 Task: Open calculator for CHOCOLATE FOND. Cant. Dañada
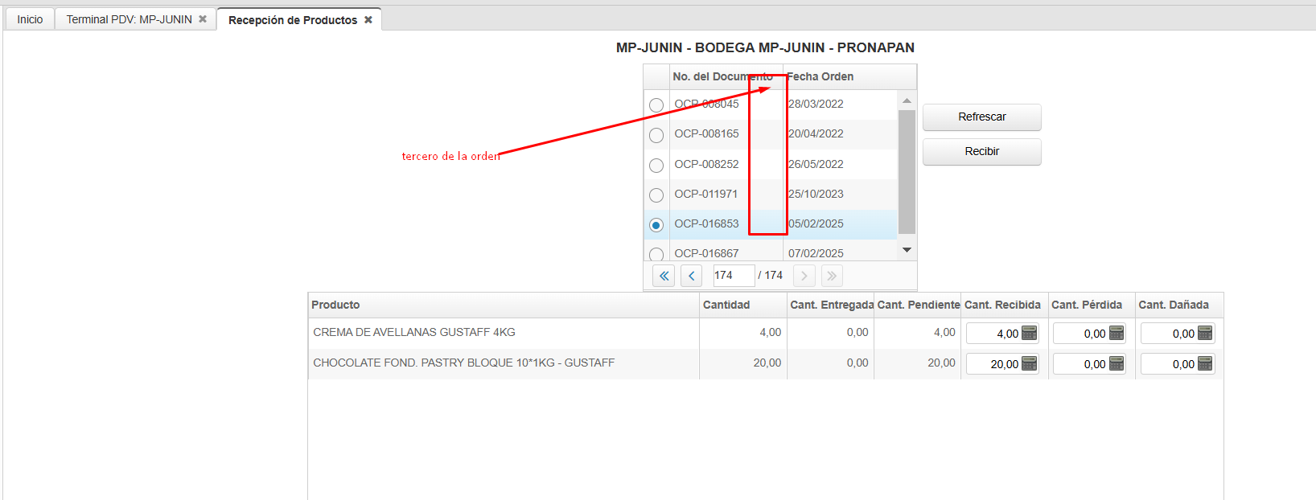point(1204,364)
